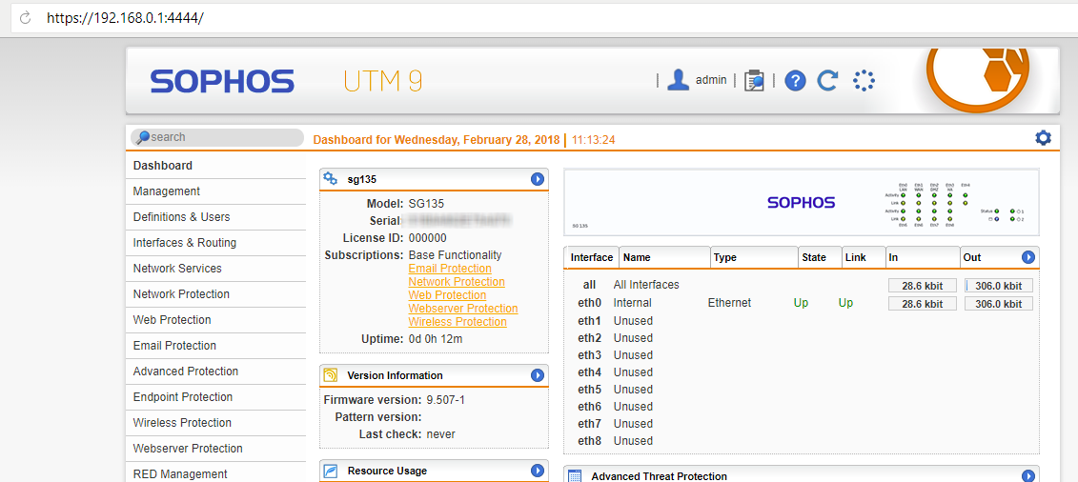The width and height of the screenshot is (1078, 482).
Task: Click the eth8 interface label
Action: tap(589, 441)
